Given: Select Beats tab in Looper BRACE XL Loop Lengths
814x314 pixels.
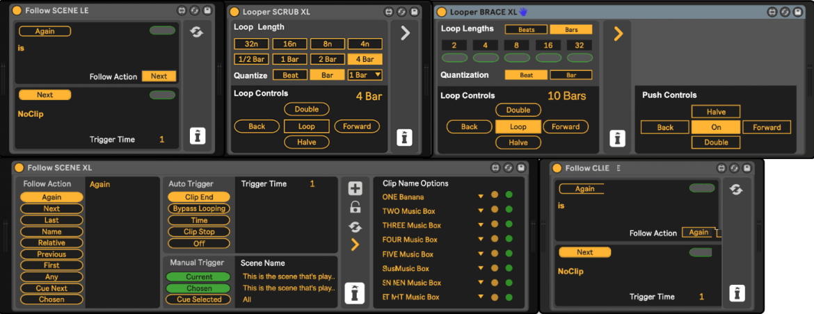Looking at the screenshot, I should click(x=526, y=30).
